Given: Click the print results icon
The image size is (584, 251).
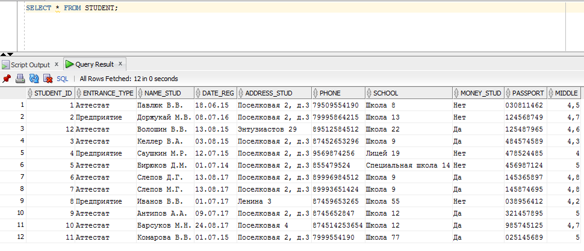Looking at the screenshot, I should click(x=20, y=78).
